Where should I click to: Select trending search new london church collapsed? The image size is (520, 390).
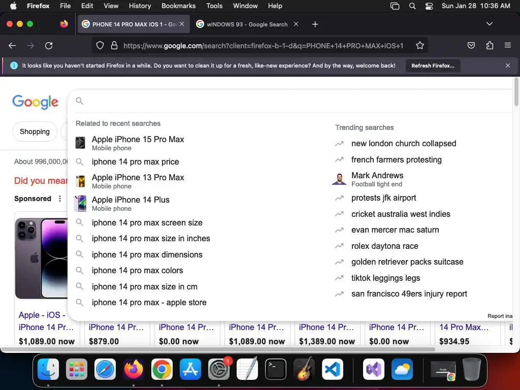pyautogui.click(x=404, y=144)
